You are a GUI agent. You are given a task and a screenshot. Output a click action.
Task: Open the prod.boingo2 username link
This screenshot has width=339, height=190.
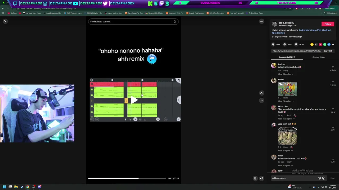coord(286,23)
